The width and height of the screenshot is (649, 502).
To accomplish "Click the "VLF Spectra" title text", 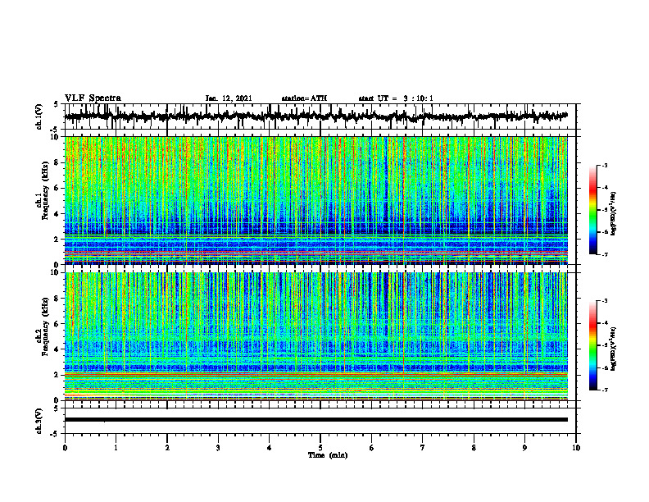I will point(93,98).
